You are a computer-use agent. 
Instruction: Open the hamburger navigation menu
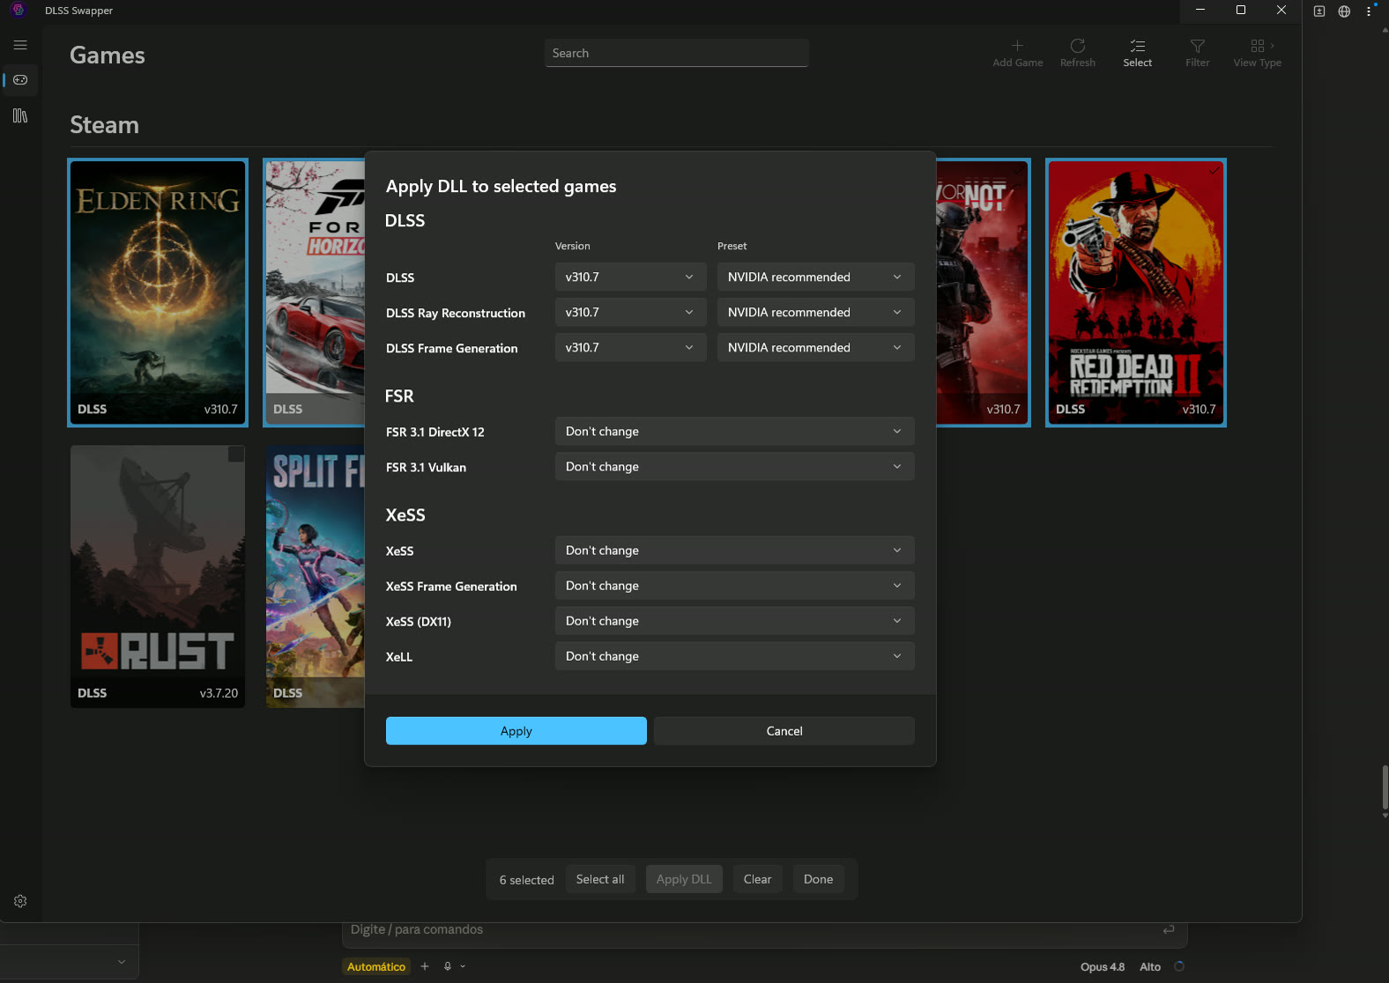(20, 45)
